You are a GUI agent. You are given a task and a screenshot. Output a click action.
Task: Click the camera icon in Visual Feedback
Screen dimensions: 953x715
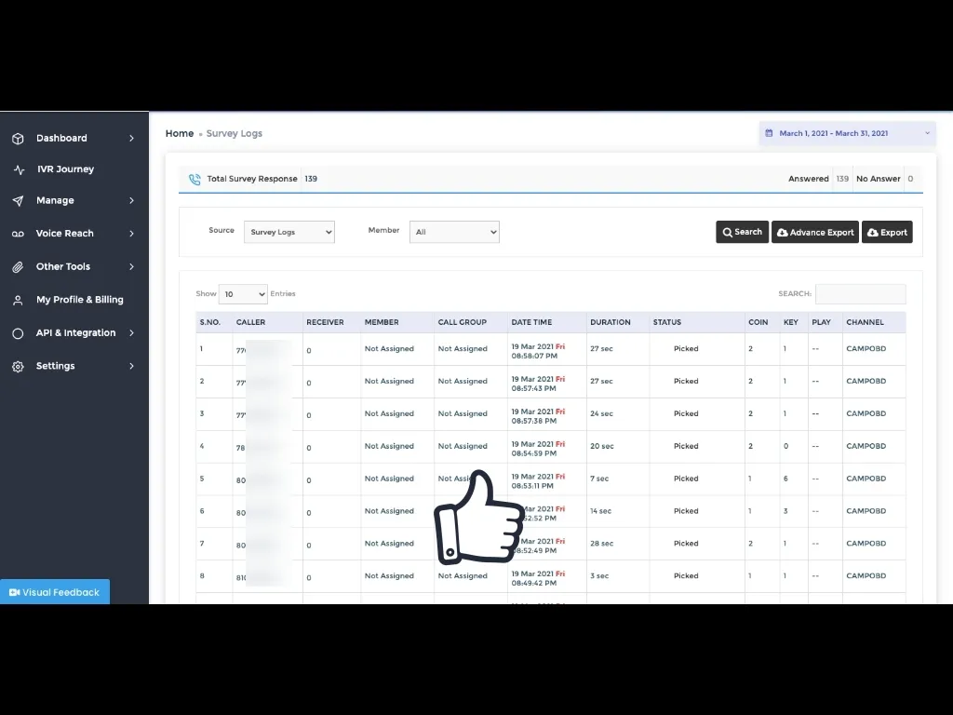15,592
